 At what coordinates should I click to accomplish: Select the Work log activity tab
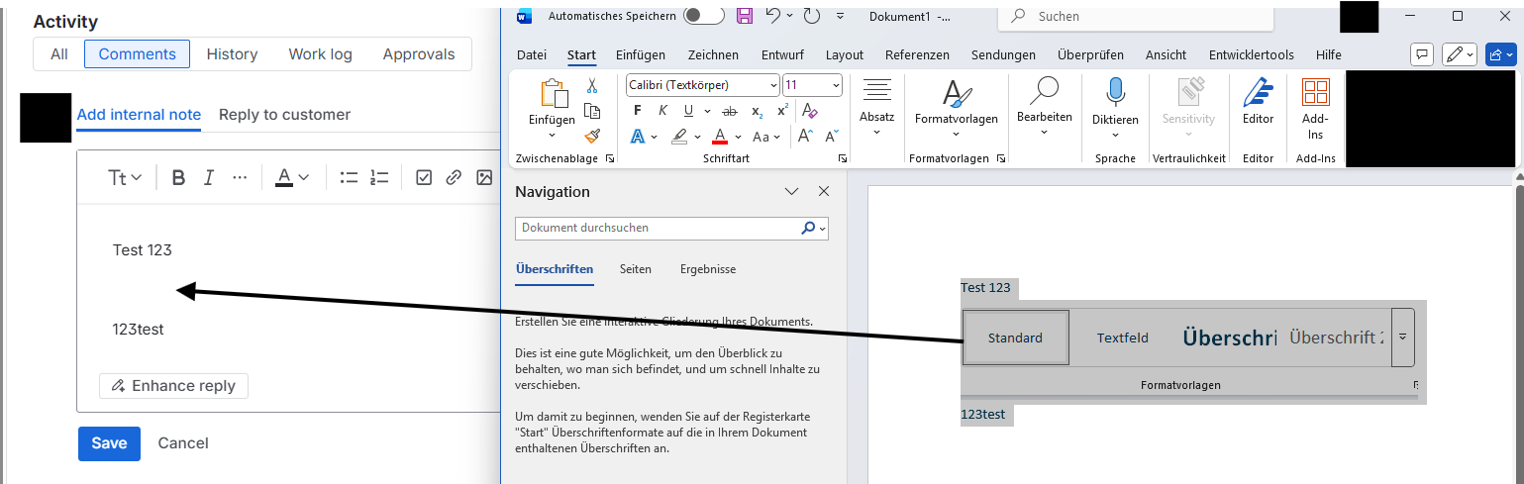pos(320,54)
